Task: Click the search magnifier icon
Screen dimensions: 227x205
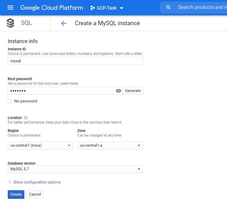Action: [168, 7]
